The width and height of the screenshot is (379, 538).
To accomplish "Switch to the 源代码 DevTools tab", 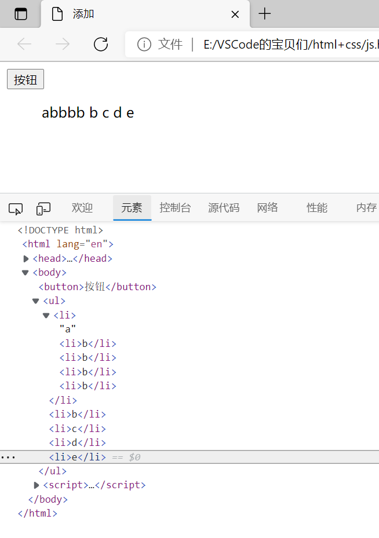I will click(224, 207).
